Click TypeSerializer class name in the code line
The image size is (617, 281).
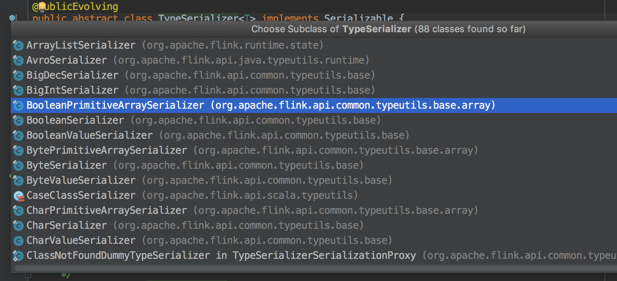[198, 17]
